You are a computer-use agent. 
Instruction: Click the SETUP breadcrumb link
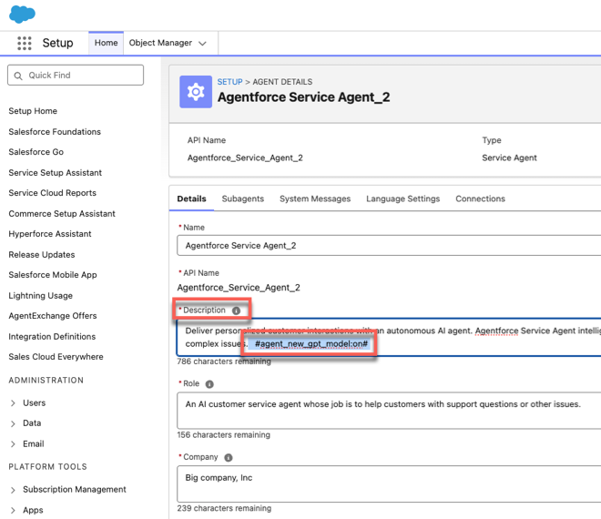click(x=230, y=82)
